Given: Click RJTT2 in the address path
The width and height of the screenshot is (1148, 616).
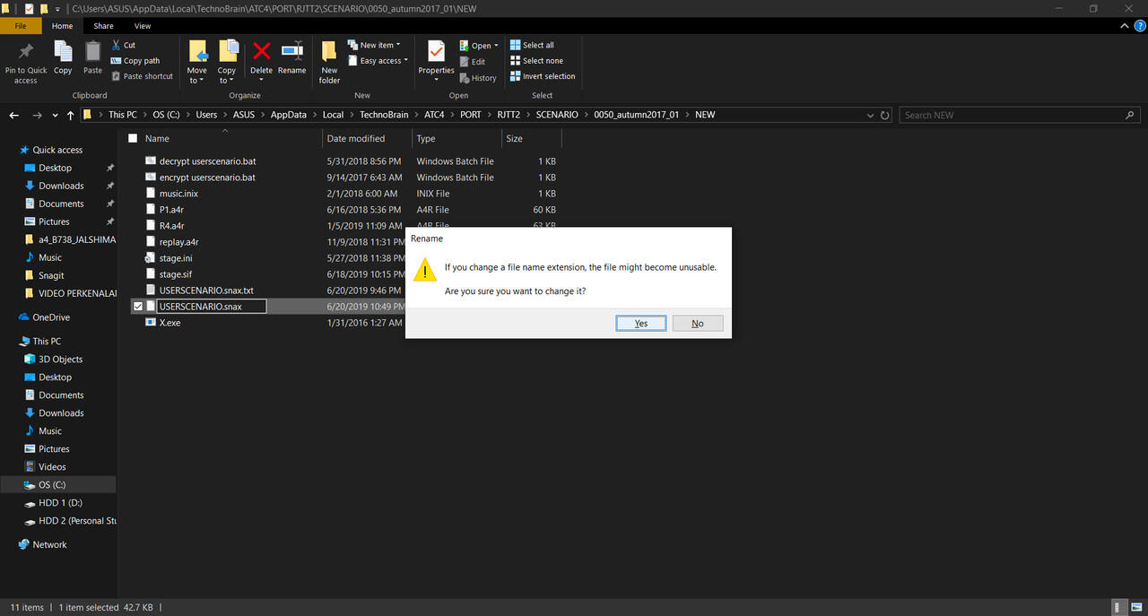Looking at the screenshot, I should (509, 115).
